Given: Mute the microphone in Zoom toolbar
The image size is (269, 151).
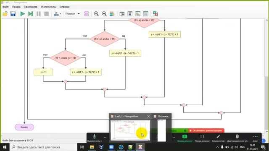Looking at the screenshot, I should (x=95, y=138).
